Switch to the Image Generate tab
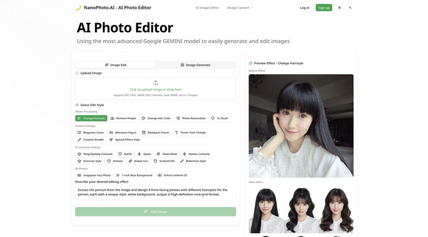 196,65
